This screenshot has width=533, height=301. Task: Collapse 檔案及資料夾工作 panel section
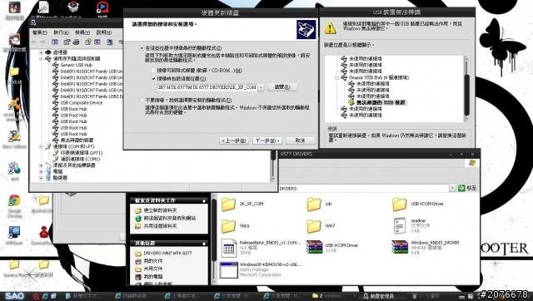tap(204, 201)
